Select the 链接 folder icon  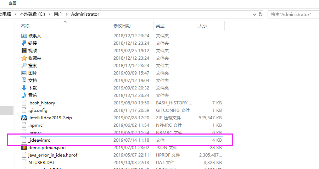[x=24, y=43]
